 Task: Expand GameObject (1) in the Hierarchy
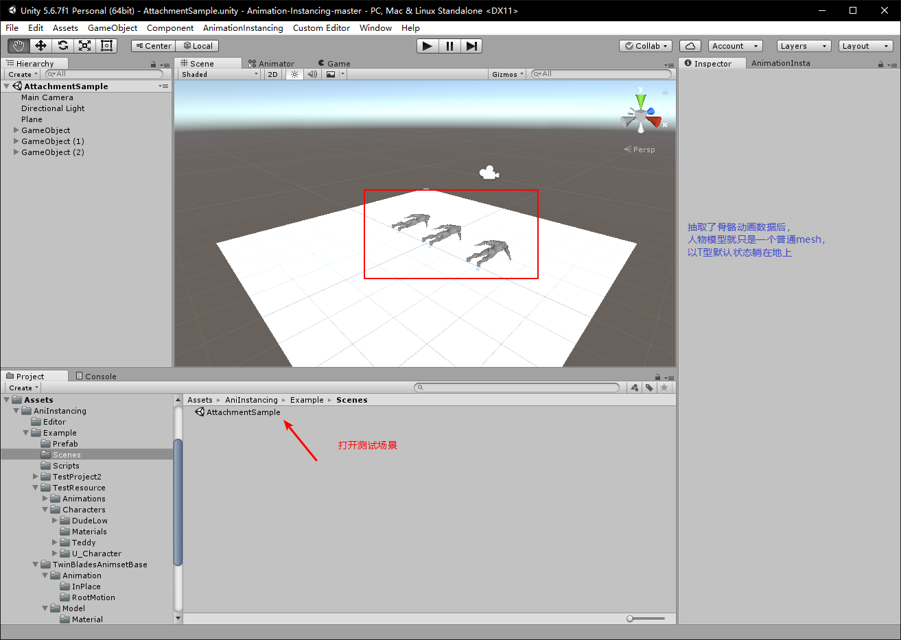tap(16, 141)
